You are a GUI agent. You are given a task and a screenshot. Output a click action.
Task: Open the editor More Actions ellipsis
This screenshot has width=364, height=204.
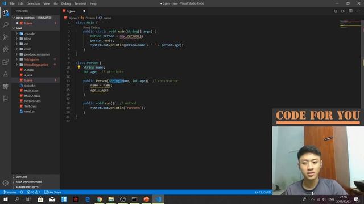(358, 11)
